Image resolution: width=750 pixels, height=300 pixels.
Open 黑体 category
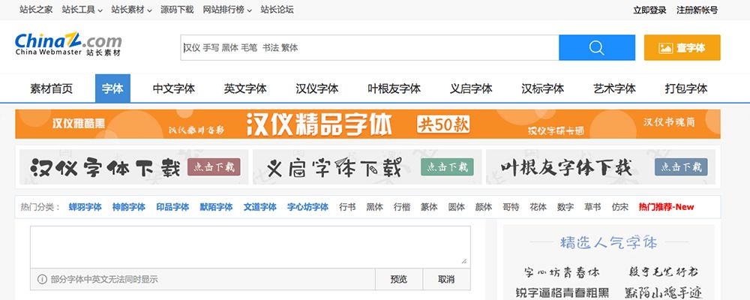[374, 207]
